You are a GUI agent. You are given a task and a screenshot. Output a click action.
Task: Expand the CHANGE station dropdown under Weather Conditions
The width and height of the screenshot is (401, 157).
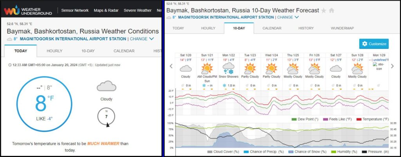pyautogui.click(x=142, y=39)
